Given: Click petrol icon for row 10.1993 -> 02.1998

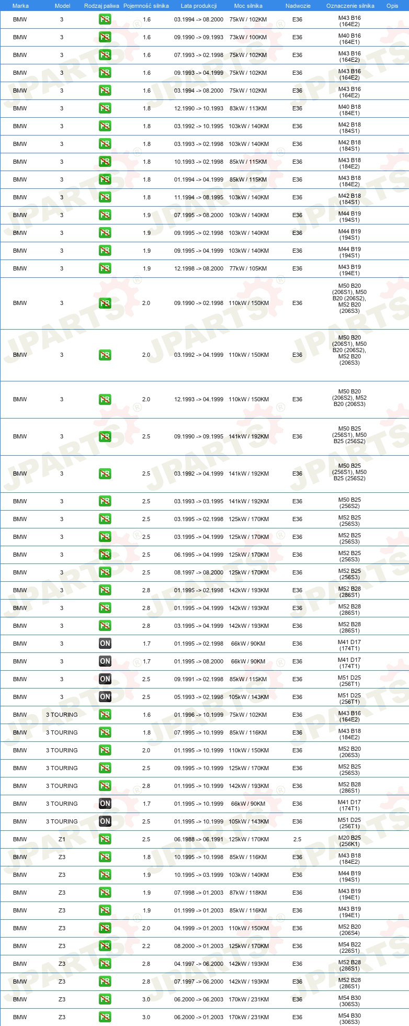Looking at the screenshot, I should coord(105,162).
